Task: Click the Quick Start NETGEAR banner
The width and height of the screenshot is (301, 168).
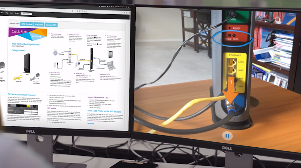Action: click(x=28, y=34)
